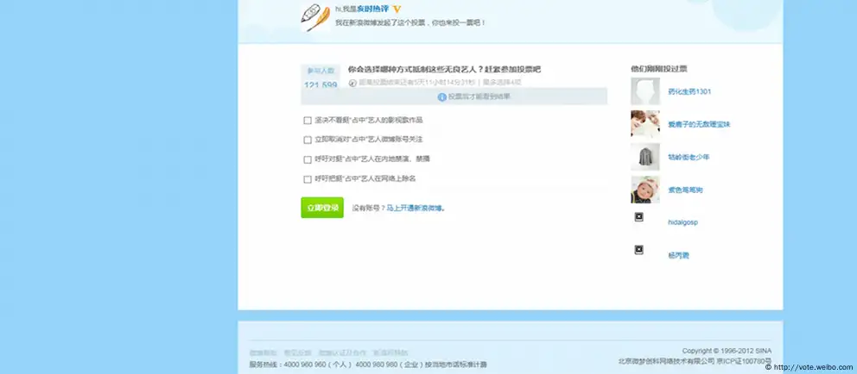Open the baby photo avatar thumbnail
Viewport: 857px width, 374px height.
point(644,190)
